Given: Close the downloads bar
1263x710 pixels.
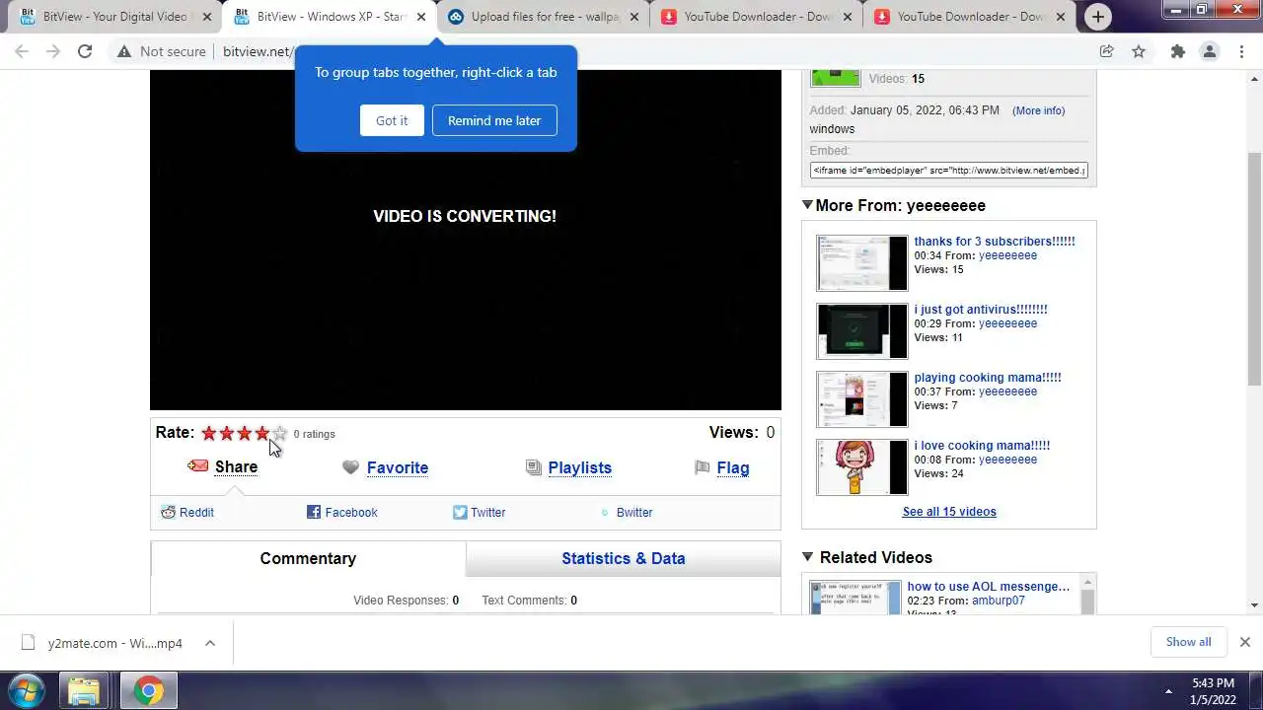Looking at the screenshot, I should pos(1244,642).
